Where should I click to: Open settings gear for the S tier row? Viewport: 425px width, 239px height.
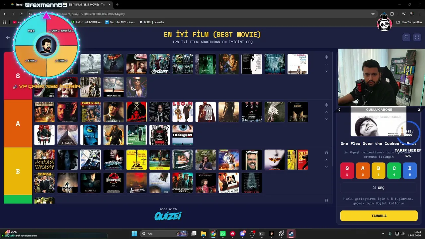pos(326,57)
